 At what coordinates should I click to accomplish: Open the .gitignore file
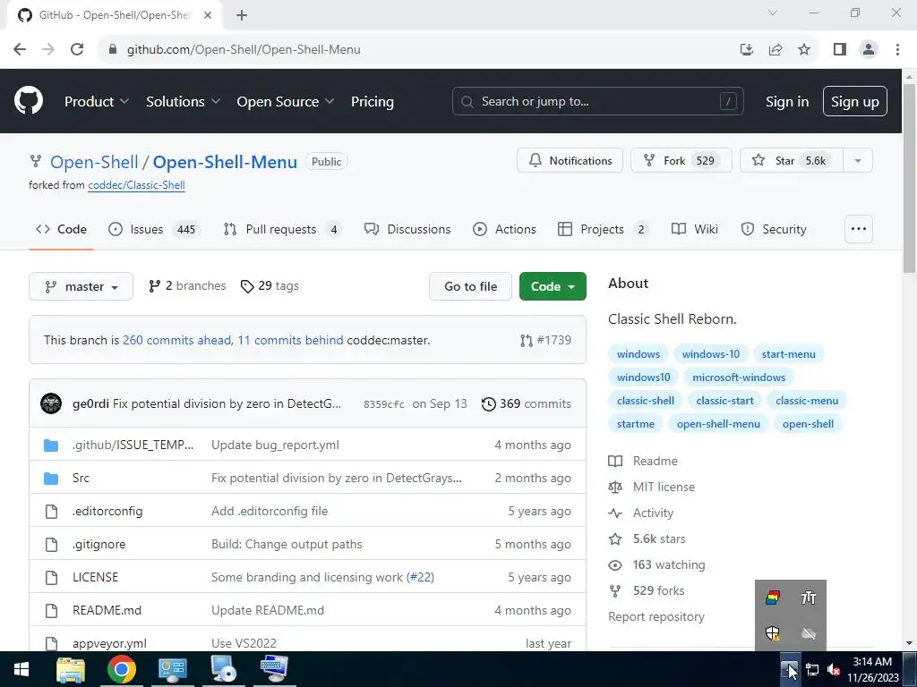click(x=99, y=544)
